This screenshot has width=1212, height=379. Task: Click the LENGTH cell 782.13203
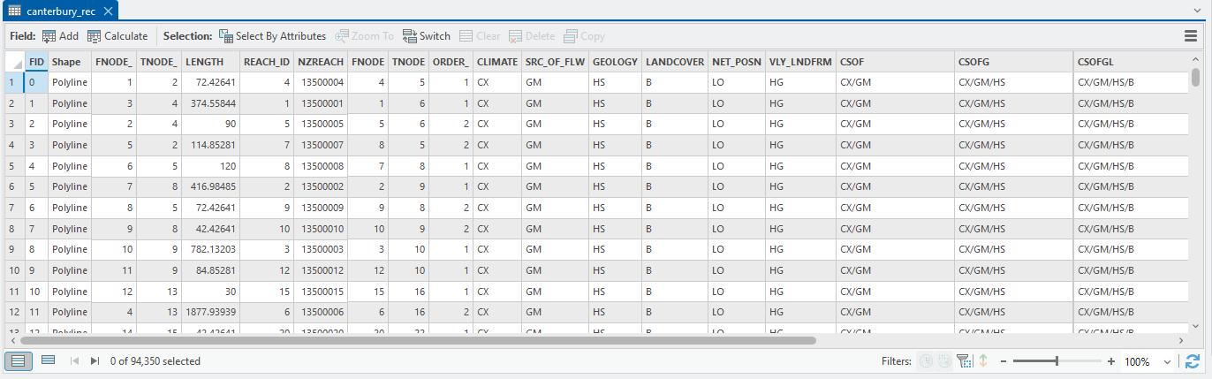(211, 249)
